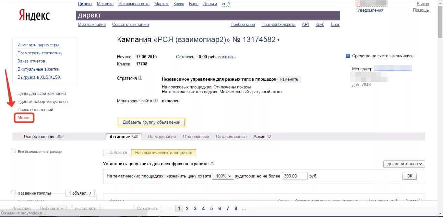Open campaign title dropdown arrow

point(278,40)
